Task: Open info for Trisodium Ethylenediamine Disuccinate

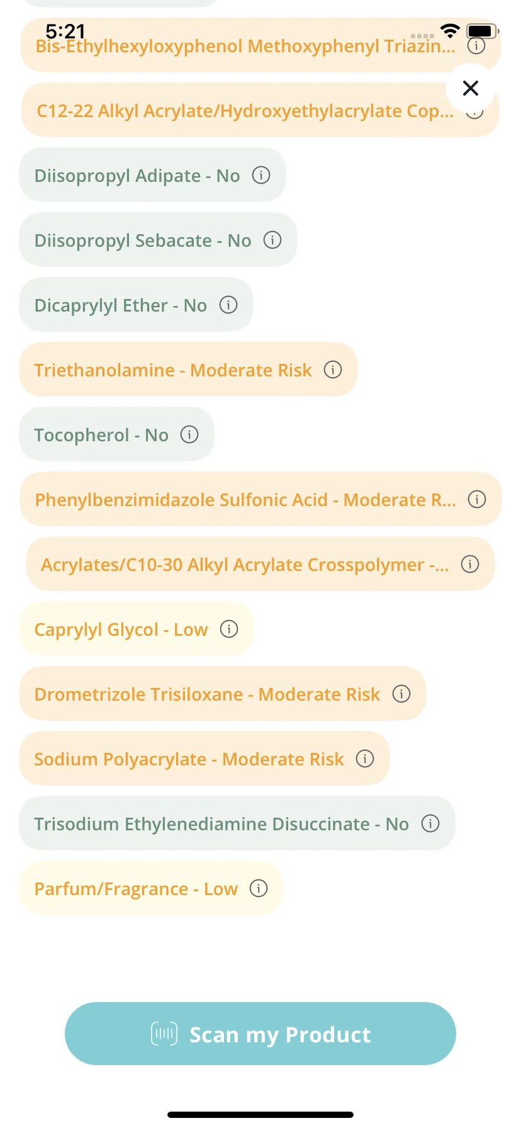Action: click(x=430, y=823)
